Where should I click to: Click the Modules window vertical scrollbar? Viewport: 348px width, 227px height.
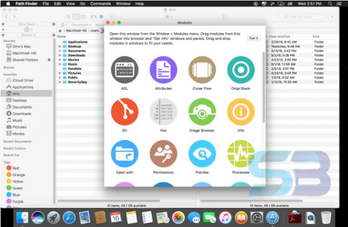click(x=264, y=87)
